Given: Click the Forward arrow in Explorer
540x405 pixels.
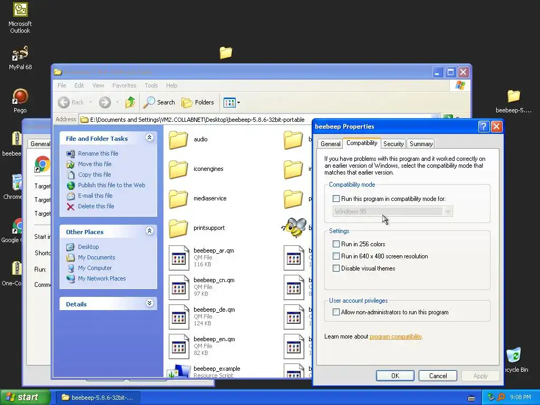Looking at the screenshot, I should click(x=105, y=102).
